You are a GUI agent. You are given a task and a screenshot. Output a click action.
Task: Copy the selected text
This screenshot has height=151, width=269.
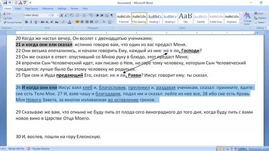[x=8, y=18]
